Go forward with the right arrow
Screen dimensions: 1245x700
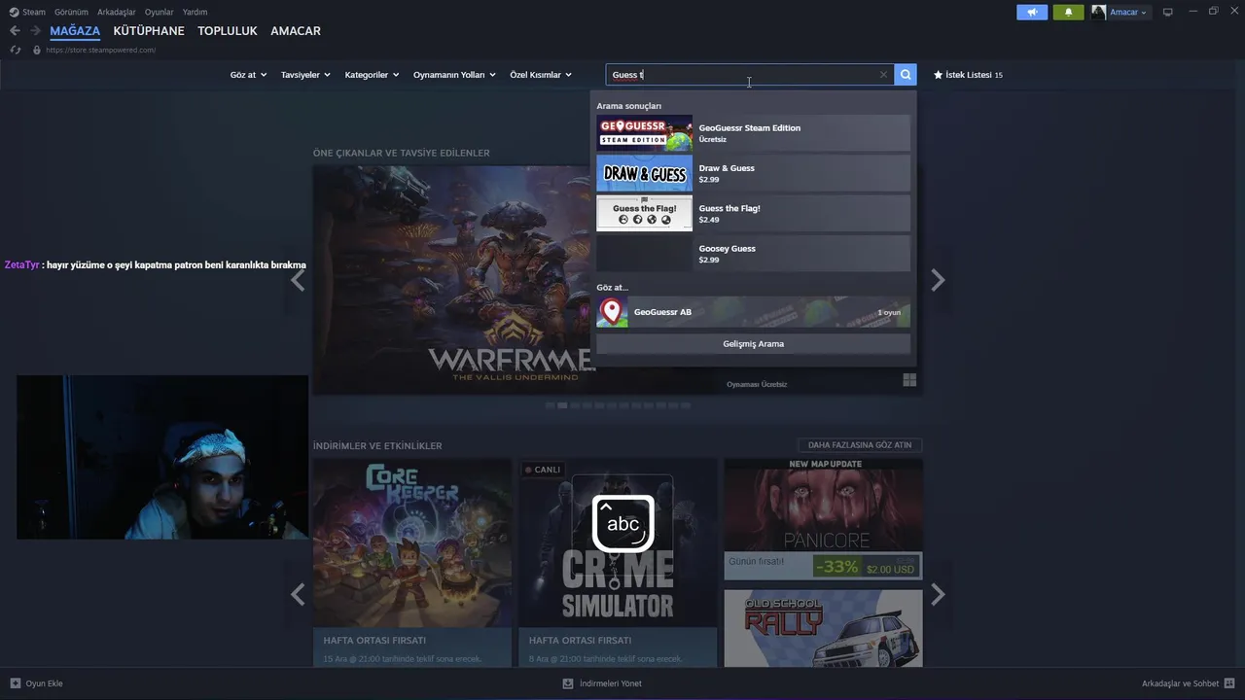pyautogui.click(x=36, y=31)
